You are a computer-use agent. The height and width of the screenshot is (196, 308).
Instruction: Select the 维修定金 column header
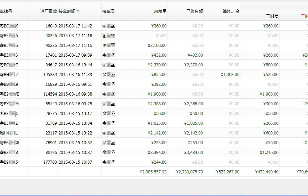pyautogui.click(x=231, y=11)
